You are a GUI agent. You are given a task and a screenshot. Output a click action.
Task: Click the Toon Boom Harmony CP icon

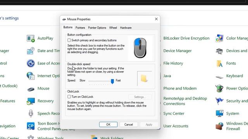pyautogui.click(x=31, y=126)
